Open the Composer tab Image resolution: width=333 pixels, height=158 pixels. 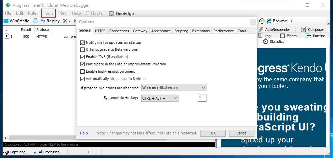click(x=313, y=30)
